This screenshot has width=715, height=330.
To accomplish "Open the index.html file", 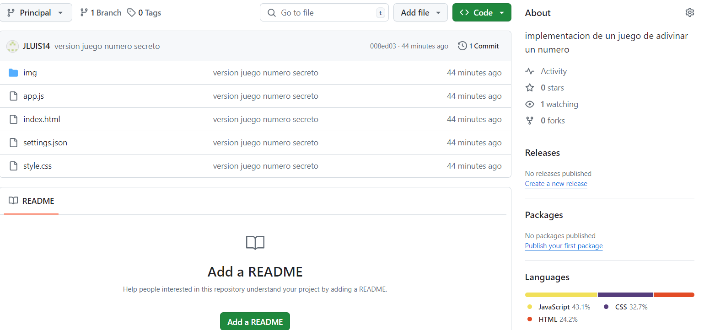I will 42,119.
